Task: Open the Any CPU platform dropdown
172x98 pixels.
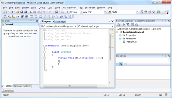Action: tap(105, 12)
